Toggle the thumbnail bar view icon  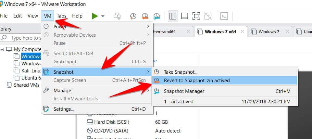pyautogui.click(x=184, y=16)
